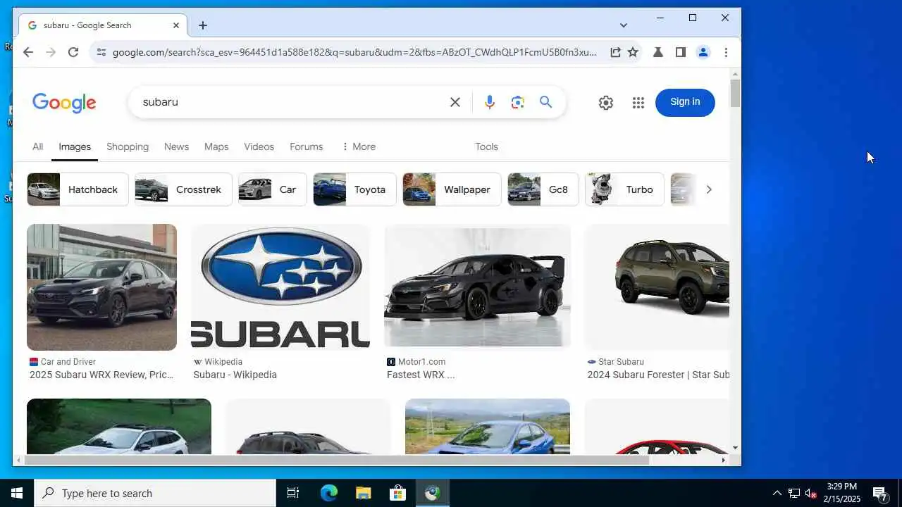Open the Car and Driver WRX image
The height and width of the screenshot is (507, 902).
tap(101, 287)
